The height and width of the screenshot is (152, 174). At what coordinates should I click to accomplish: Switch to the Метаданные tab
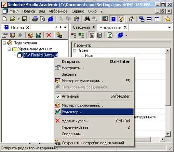click(x=110, y=27)
